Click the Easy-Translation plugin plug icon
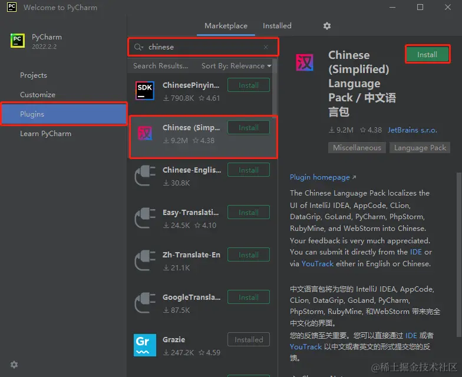462x377 pixels. point(145,218)
